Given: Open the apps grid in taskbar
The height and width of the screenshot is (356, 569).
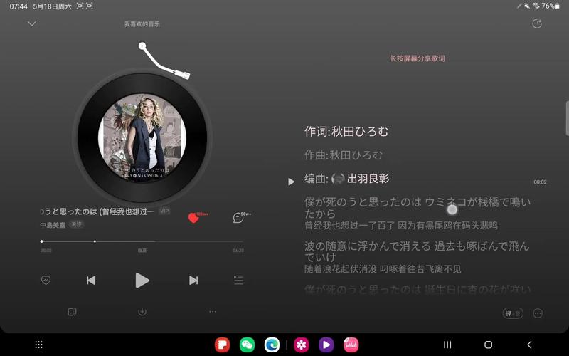Looking at the screenshot, I should click(39, 345).
